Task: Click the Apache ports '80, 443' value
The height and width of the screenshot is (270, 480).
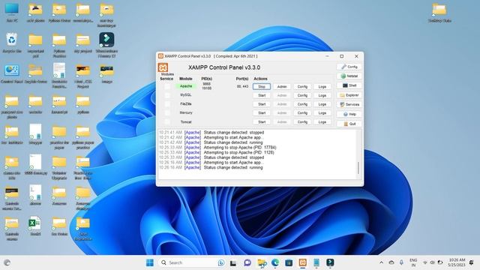Action: click(242, 87)
